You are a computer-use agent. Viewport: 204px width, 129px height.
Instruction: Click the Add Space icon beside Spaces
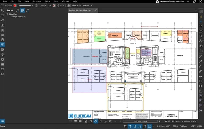point(17,10)
